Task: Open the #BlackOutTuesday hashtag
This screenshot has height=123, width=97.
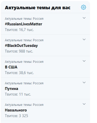Action: 21,46
